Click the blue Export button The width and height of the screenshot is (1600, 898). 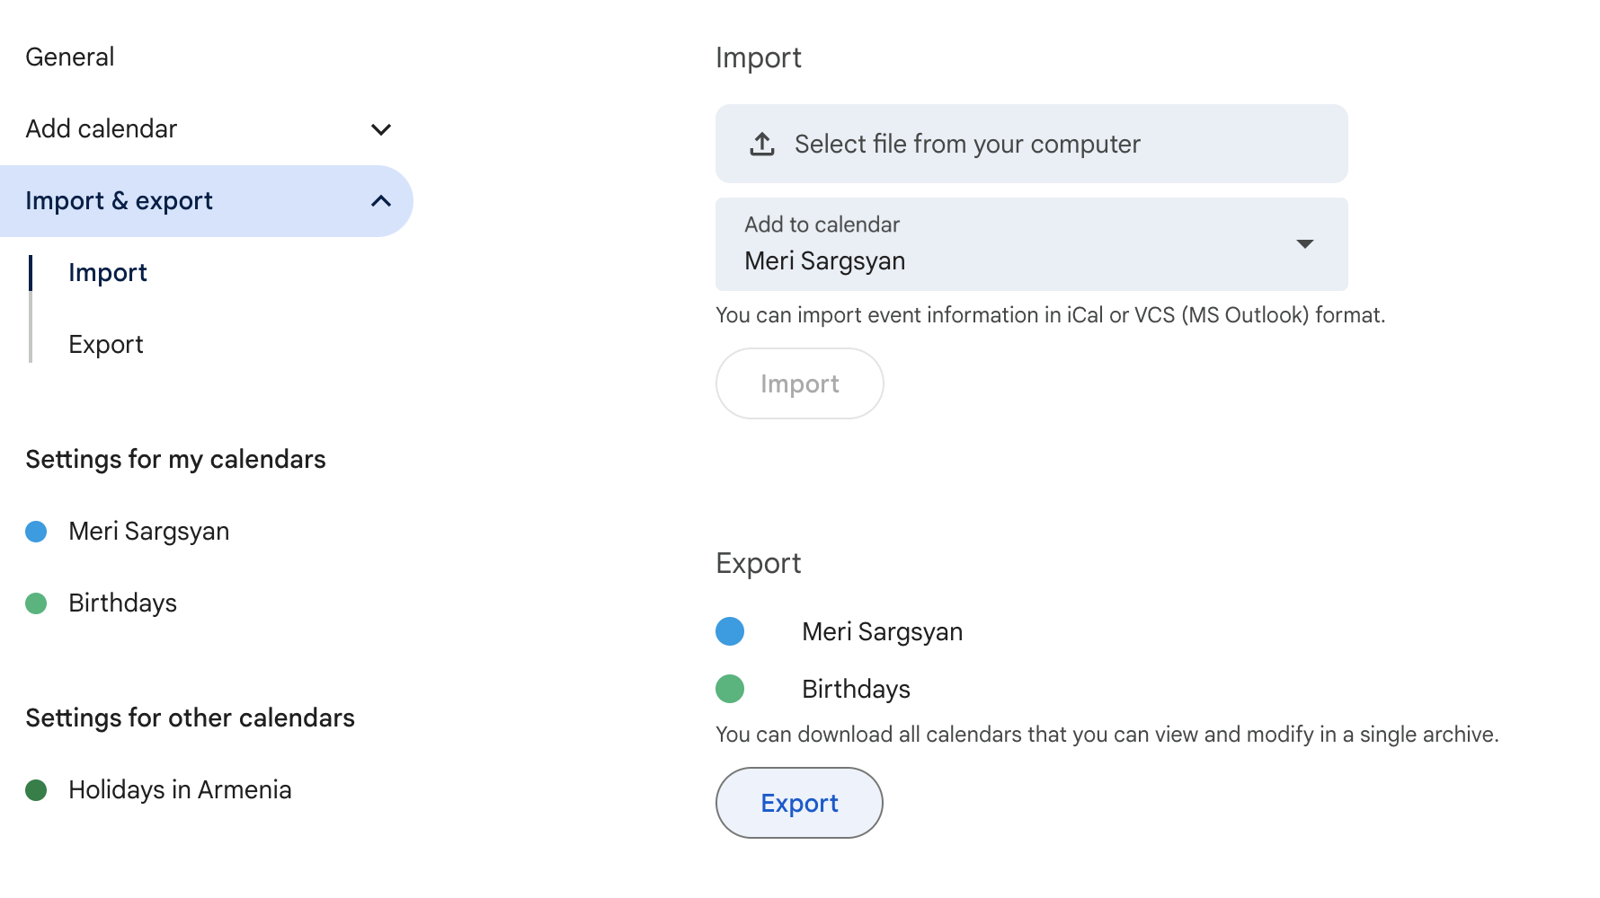[x=799, y=803]
